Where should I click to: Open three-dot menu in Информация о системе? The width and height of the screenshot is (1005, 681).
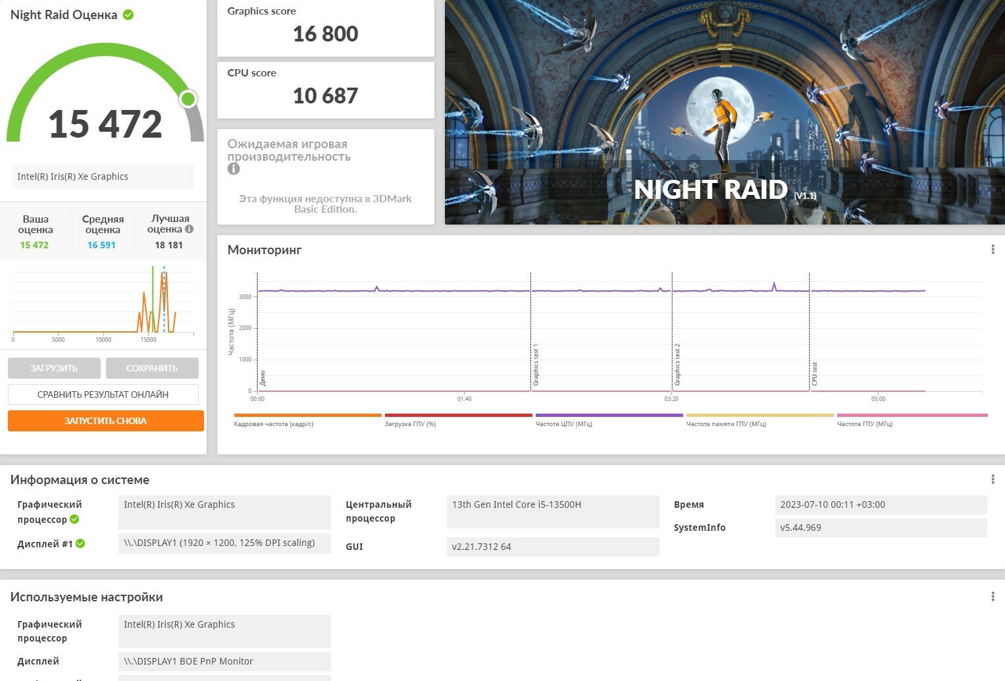click(992, 479)
